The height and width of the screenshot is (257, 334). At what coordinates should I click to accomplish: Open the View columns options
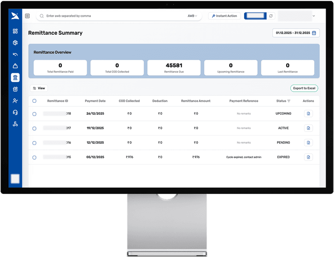39,88
